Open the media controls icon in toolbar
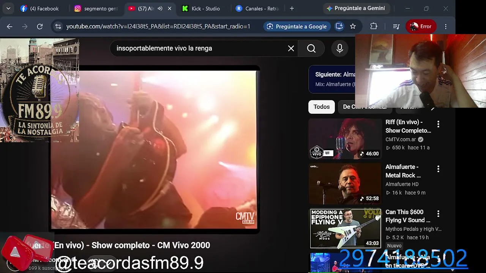This screenshot has width=486, height=273. point(396,27)
